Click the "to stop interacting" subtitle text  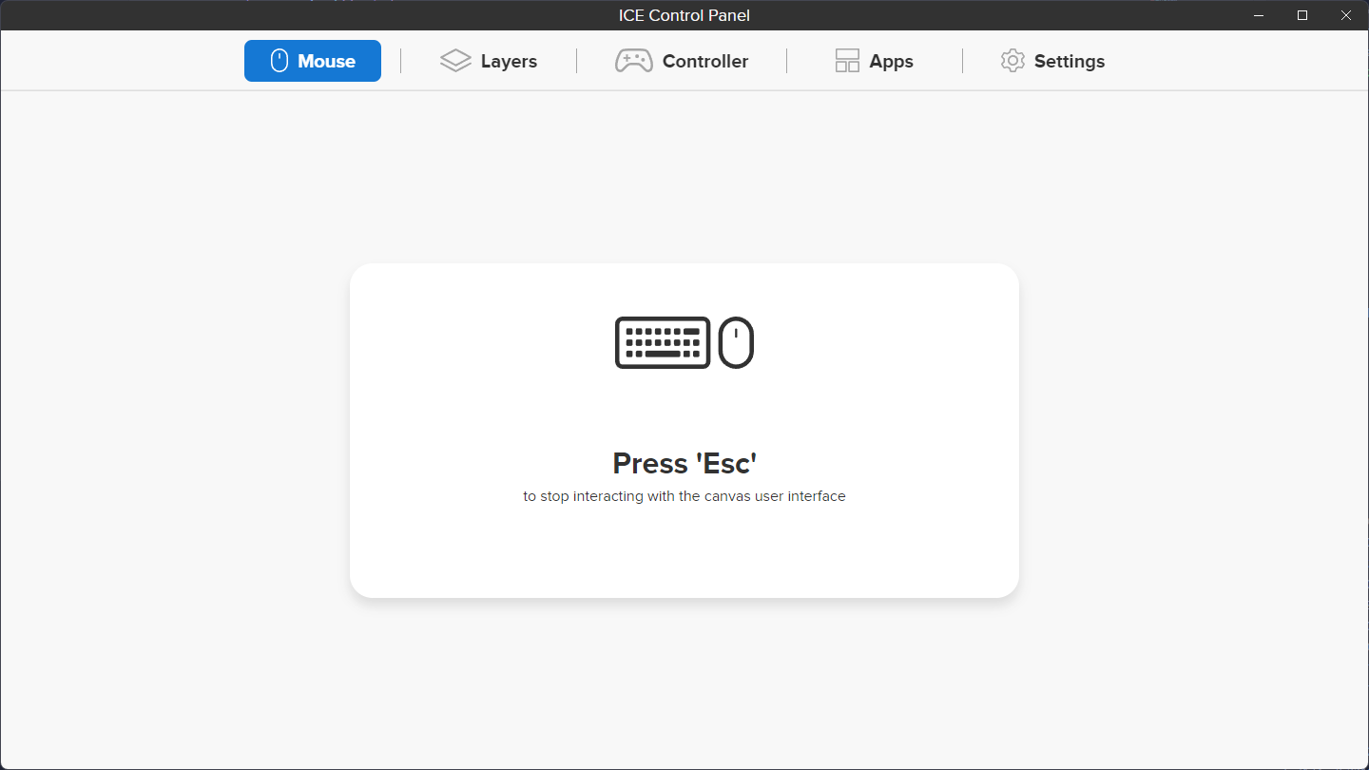click(684, 496)
